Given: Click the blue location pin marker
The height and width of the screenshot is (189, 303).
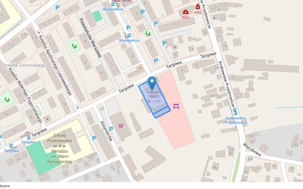Looking at the screenshot, I should tap(152, 83).
